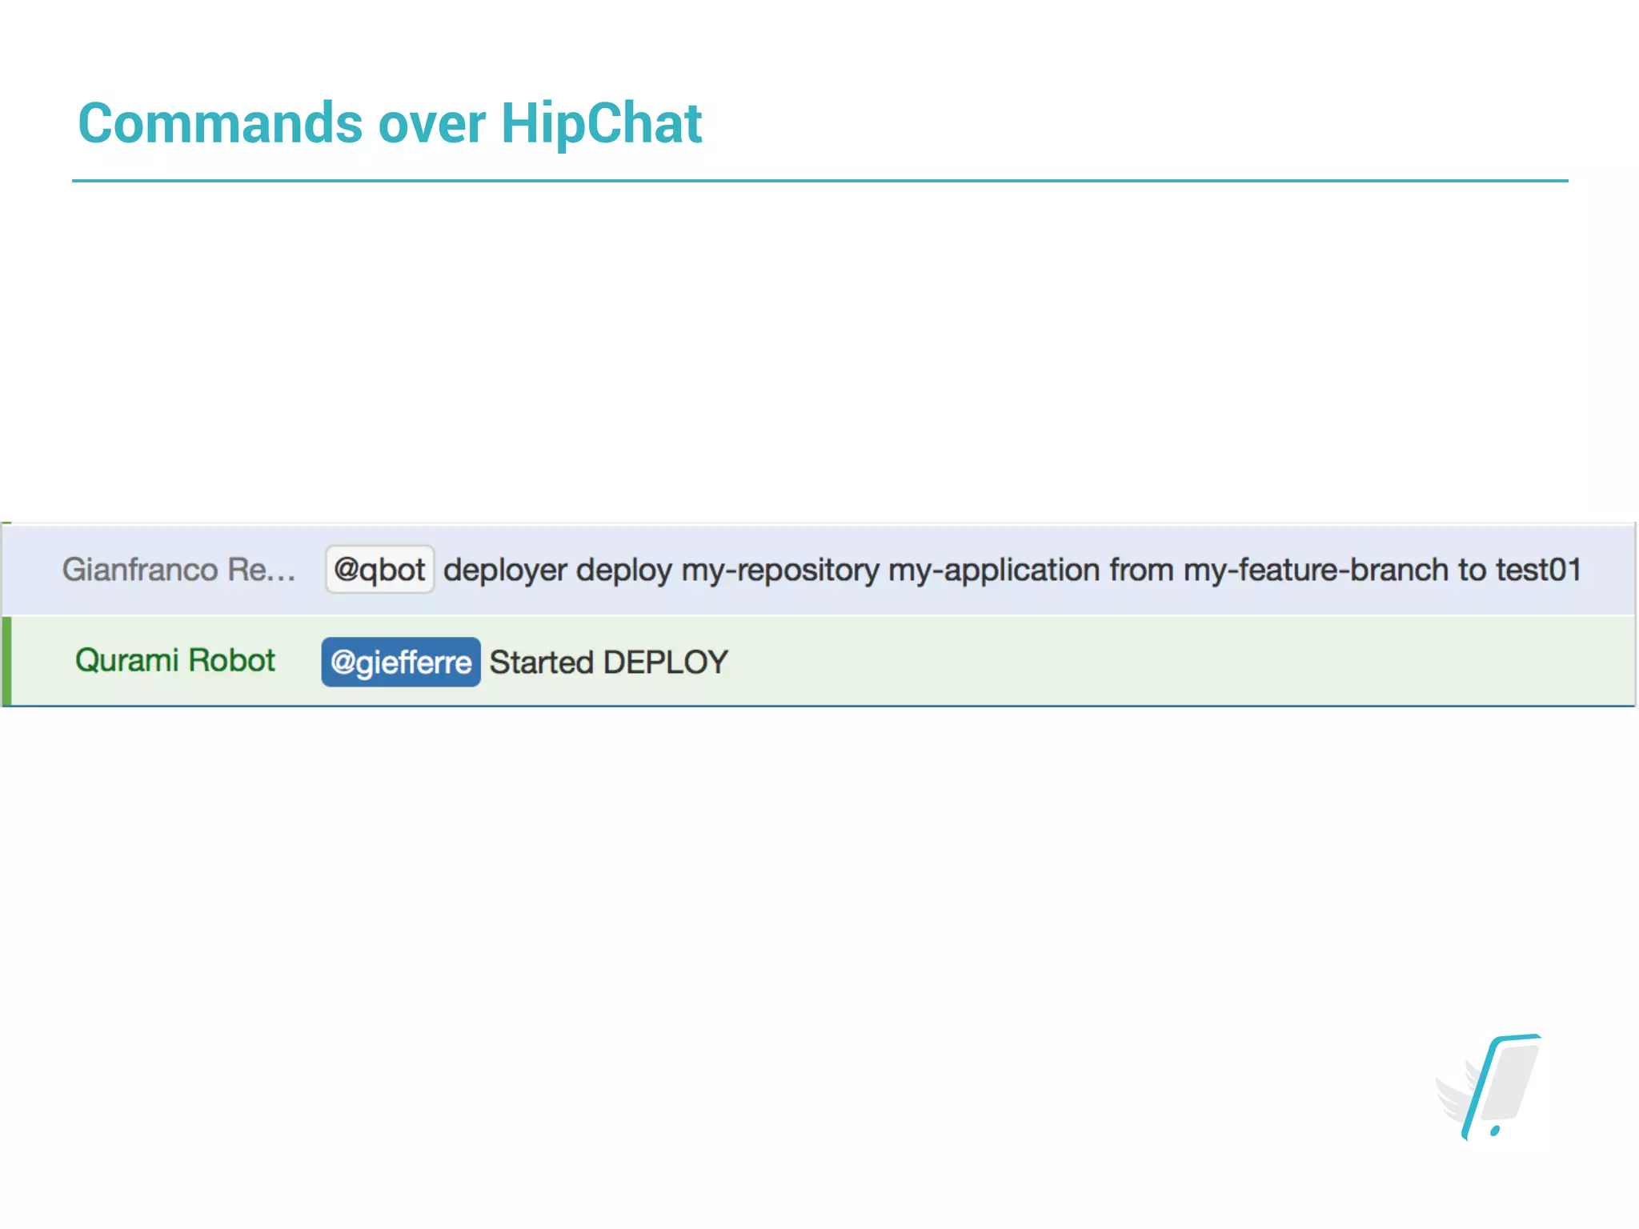Open the Qurami Robot sender name
1639x1229 pixels.
(174, 661)
